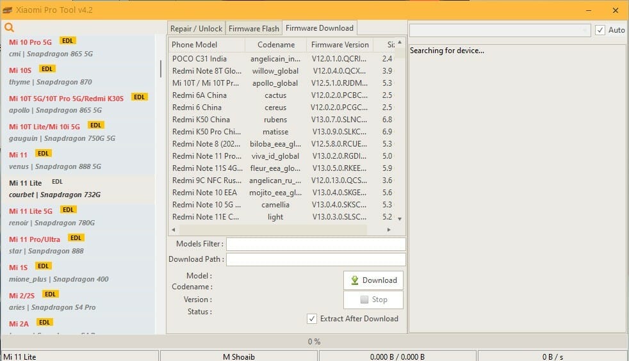
Task: Select the Redmi Note 11 Pro... row
Action: pyautogui.click(x=282, y=156)
